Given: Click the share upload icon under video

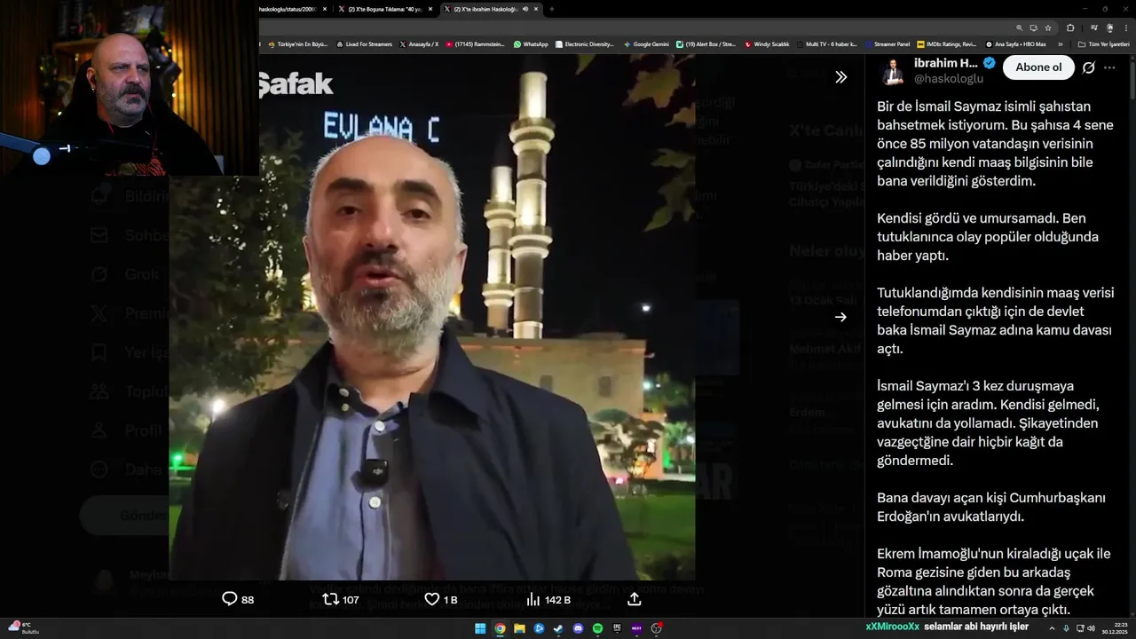Looking at the screenshot, I should point(635,599).
